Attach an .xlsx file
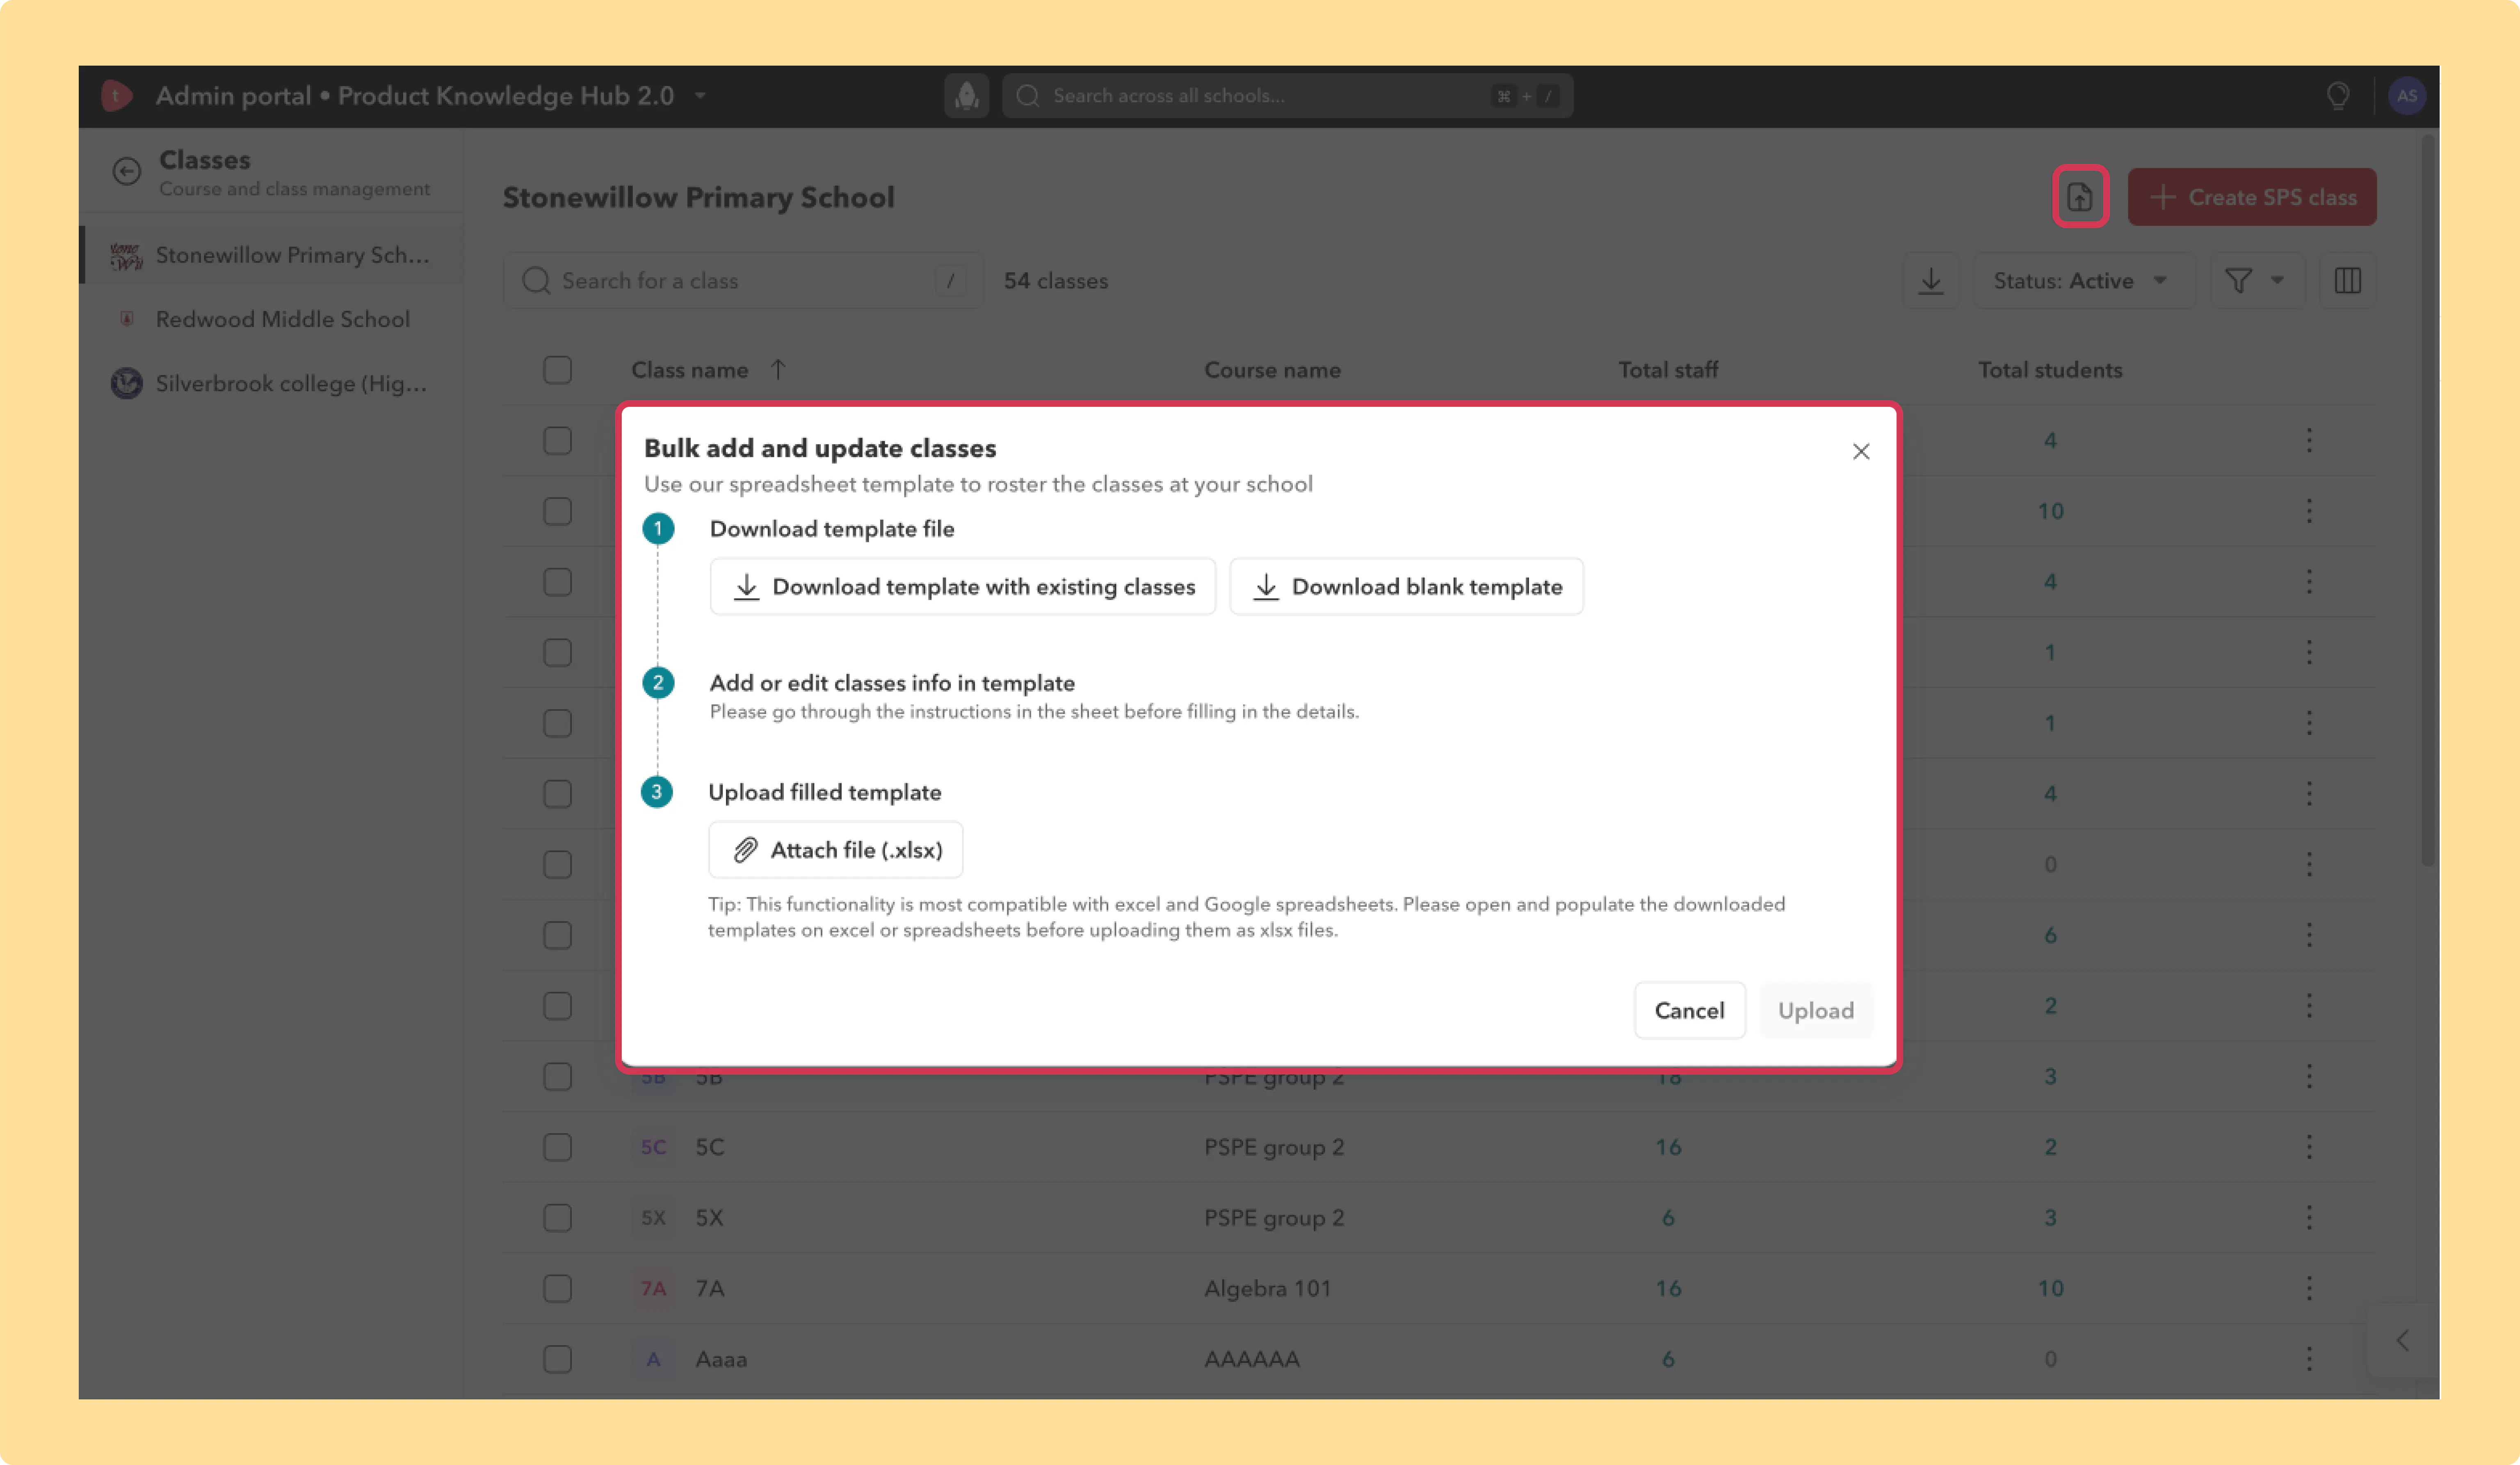The image size is (2520, 1465). (x=836, y=849)
